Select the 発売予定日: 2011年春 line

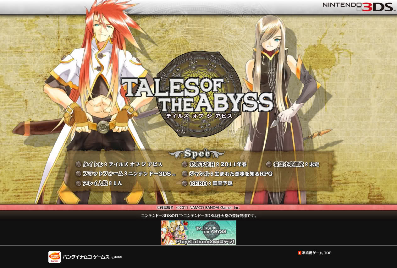(x=214, y=164)
